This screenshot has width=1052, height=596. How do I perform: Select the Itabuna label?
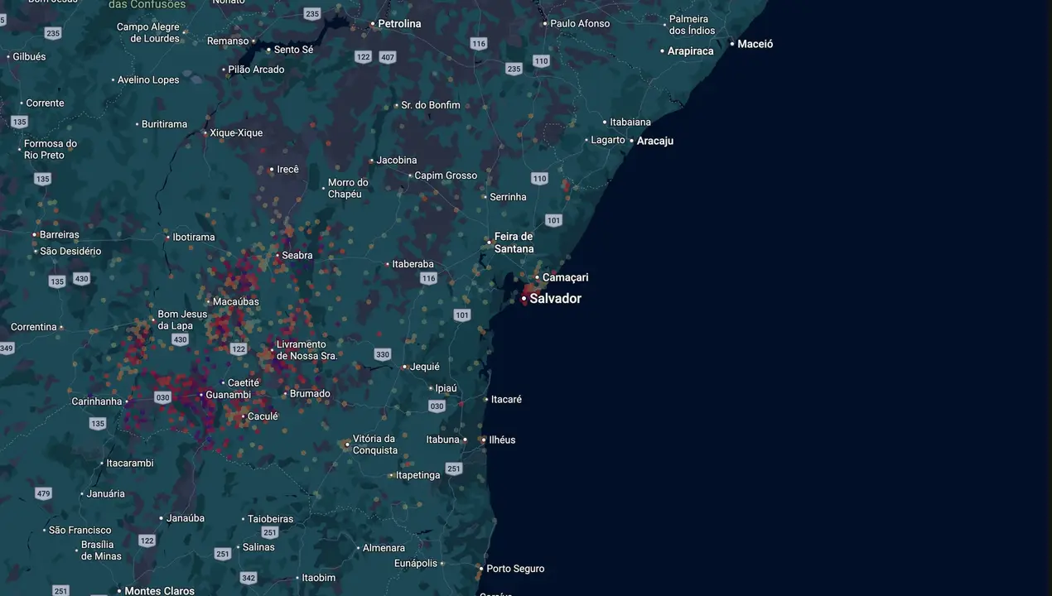pyautogui.click(x=442, y=440)
